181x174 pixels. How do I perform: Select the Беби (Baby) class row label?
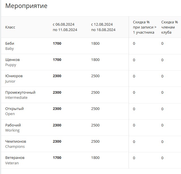pyautogui.click(x=10, y=46)
